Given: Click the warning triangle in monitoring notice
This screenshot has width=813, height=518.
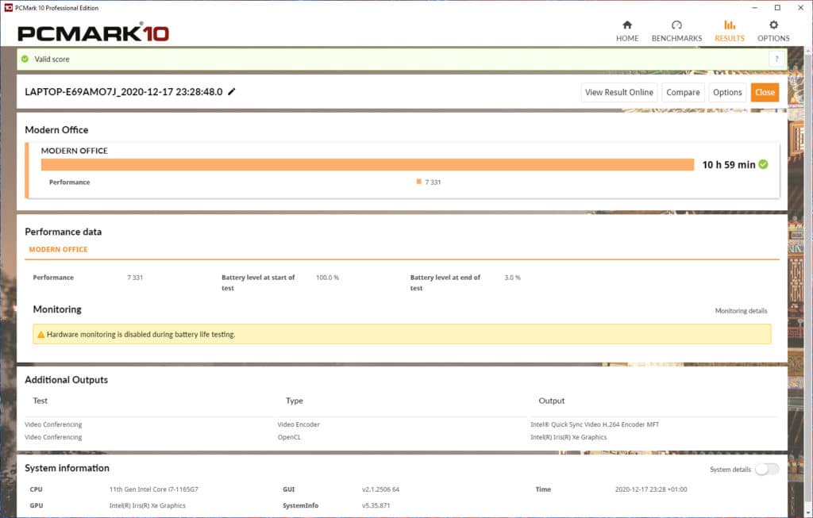Looking at the screenshot, I should [41, 335].
